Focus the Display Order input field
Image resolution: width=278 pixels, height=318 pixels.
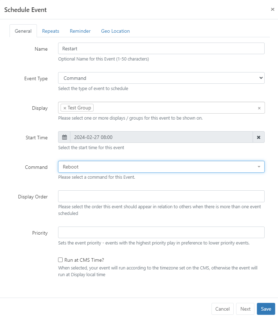tap(161, 196)
